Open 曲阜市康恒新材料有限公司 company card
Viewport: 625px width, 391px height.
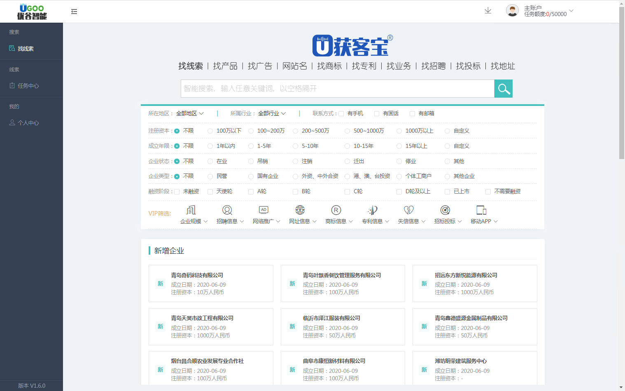(343, 368)
